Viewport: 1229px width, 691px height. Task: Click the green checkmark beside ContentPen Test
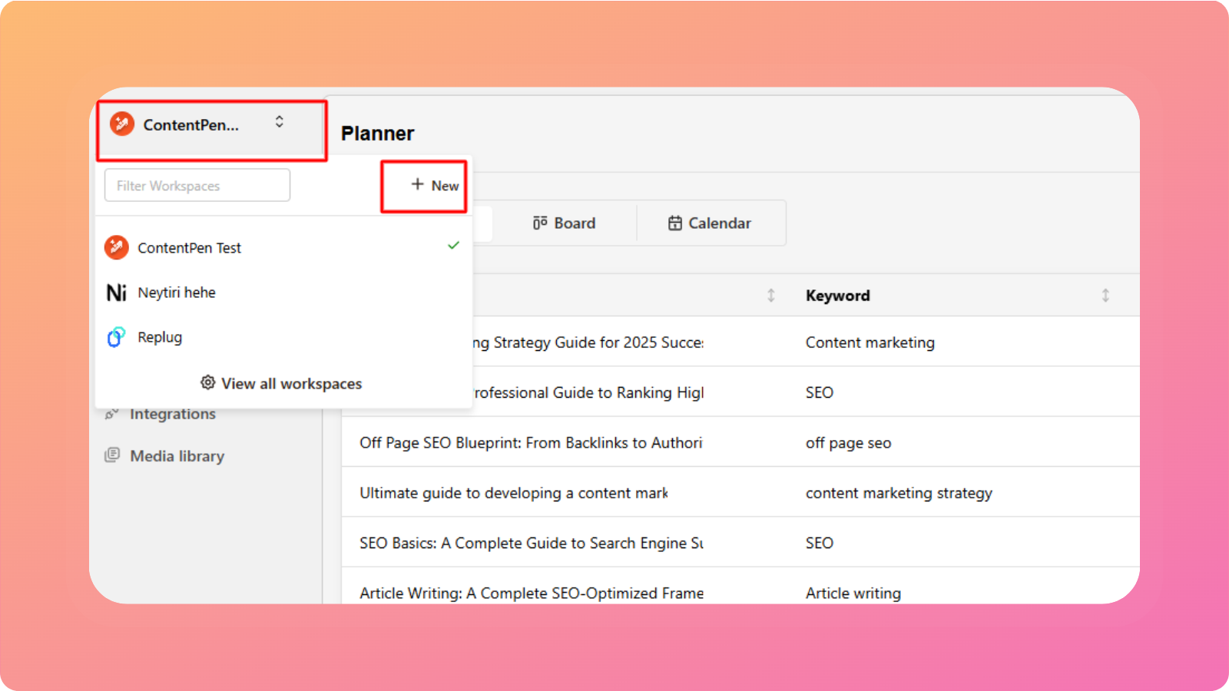coord(453,246)
